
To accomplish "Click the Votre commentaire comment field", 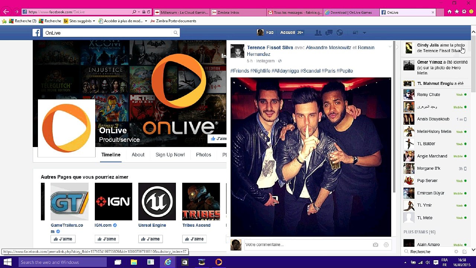I will (307, 245).
